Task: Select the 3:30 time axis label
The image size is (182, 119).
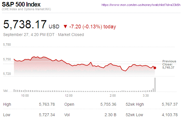Action: pyautogui.click(x=146, y=96)
